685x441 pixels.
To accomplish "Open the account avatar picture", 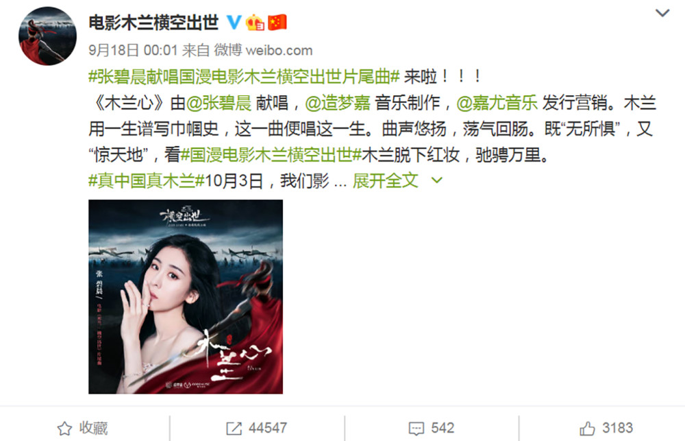I will tap(48, 36).
